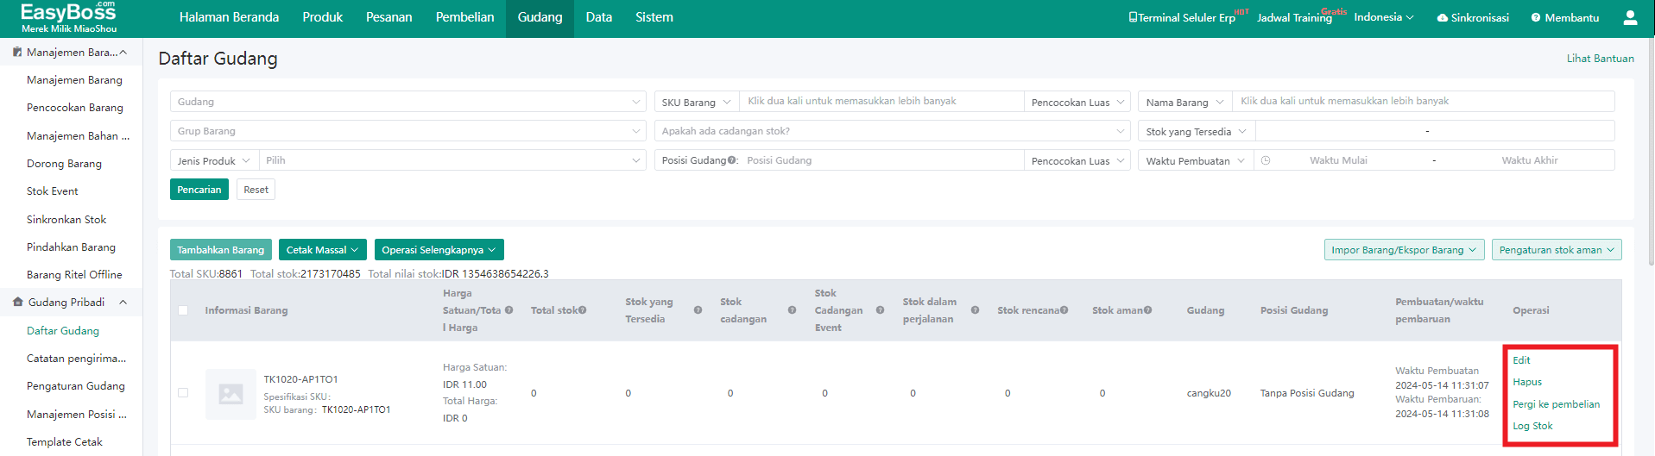Open Jadwal Training link
This screenshot has height=456, width=1655.
coord(1294,18)
